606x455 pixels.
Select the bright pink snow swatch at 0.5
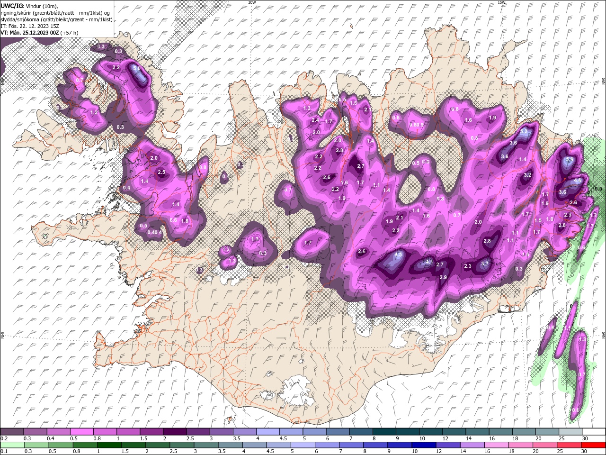(81, 432)
